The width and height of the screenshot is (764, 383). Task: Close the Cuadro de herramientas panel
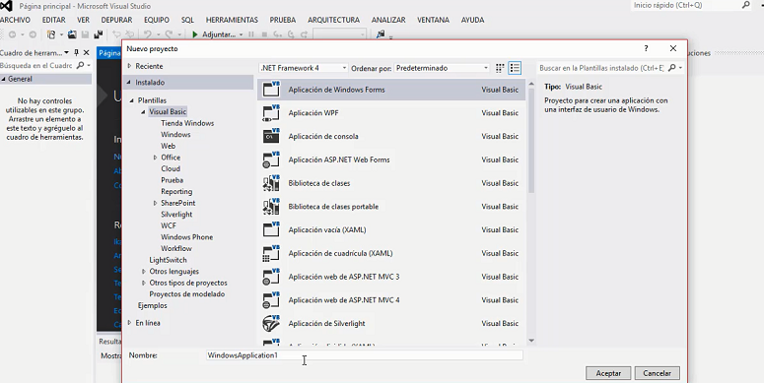click(86, 52)
